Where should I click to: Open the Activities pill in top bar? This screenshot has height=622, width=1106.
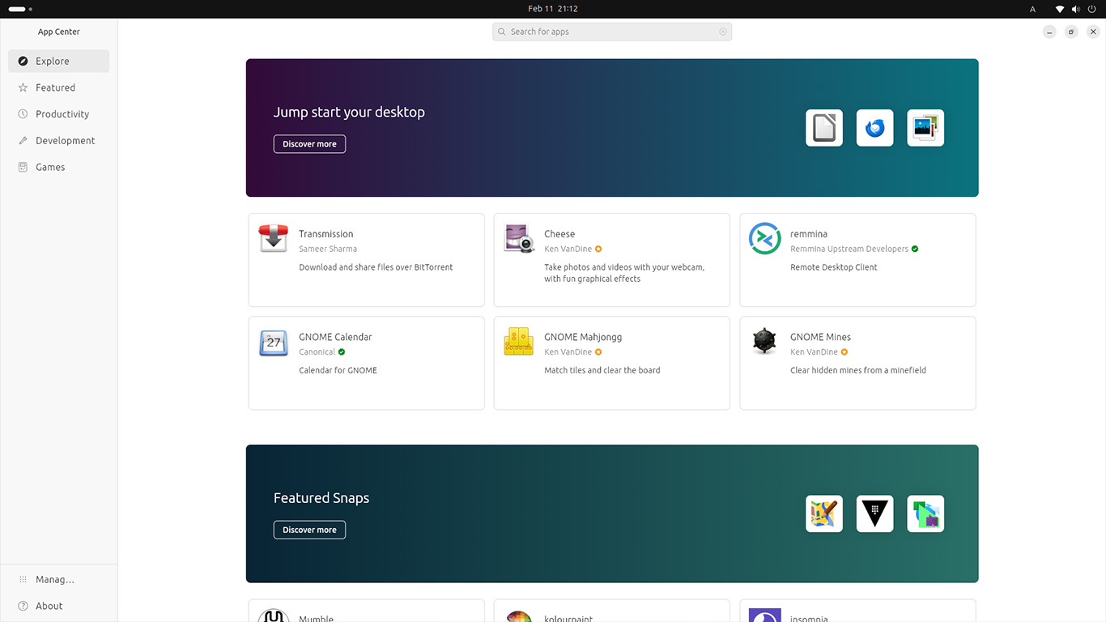(20, 9)
